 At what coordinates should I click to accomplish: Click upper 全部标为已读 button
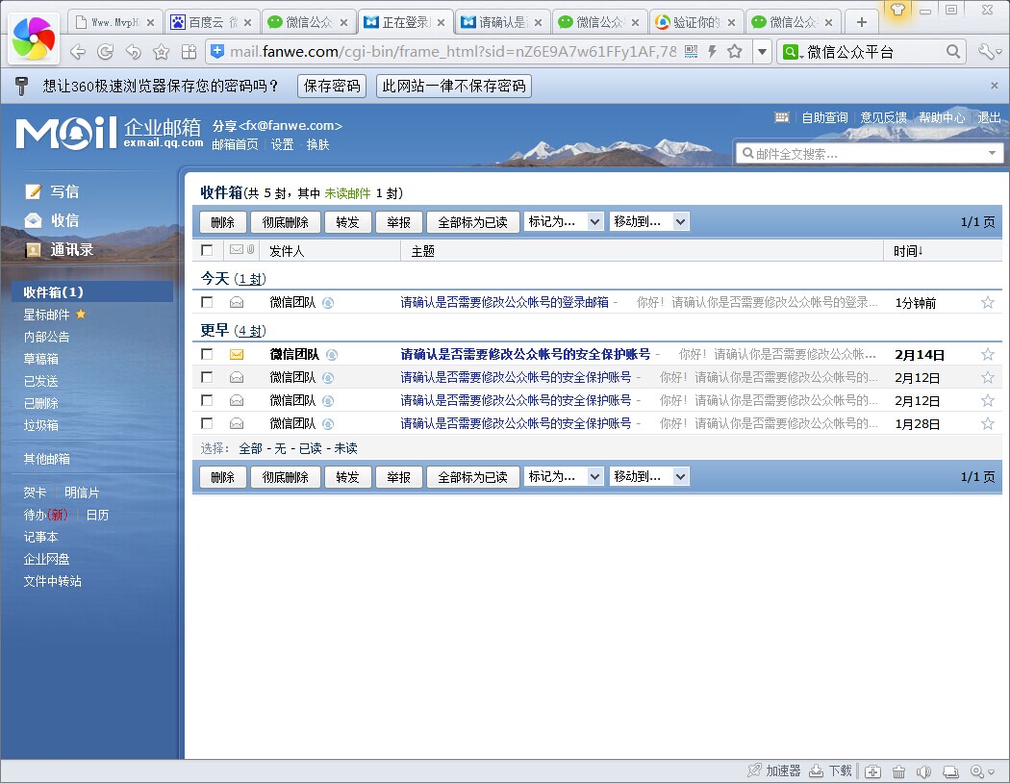pos(473,222)
